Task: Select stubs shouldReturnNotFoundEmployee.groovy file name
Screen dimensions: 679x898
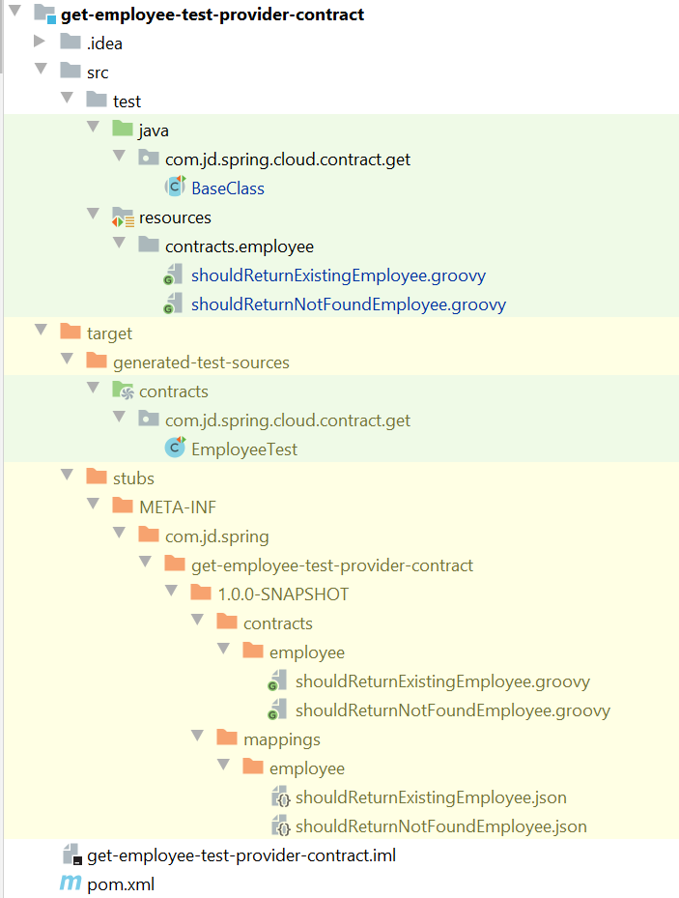Action: coord(453,710)
